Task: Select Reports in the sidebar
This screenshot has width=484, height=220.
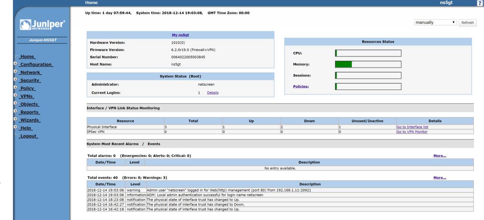Action: click(x=30, y=112)
